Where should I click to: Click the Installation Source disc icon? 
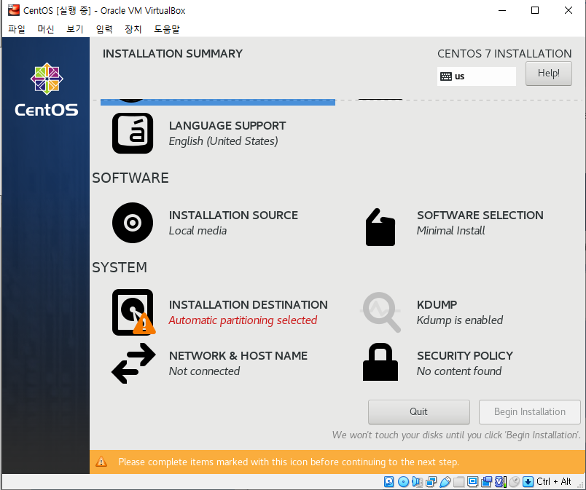[x=133, y=223]
